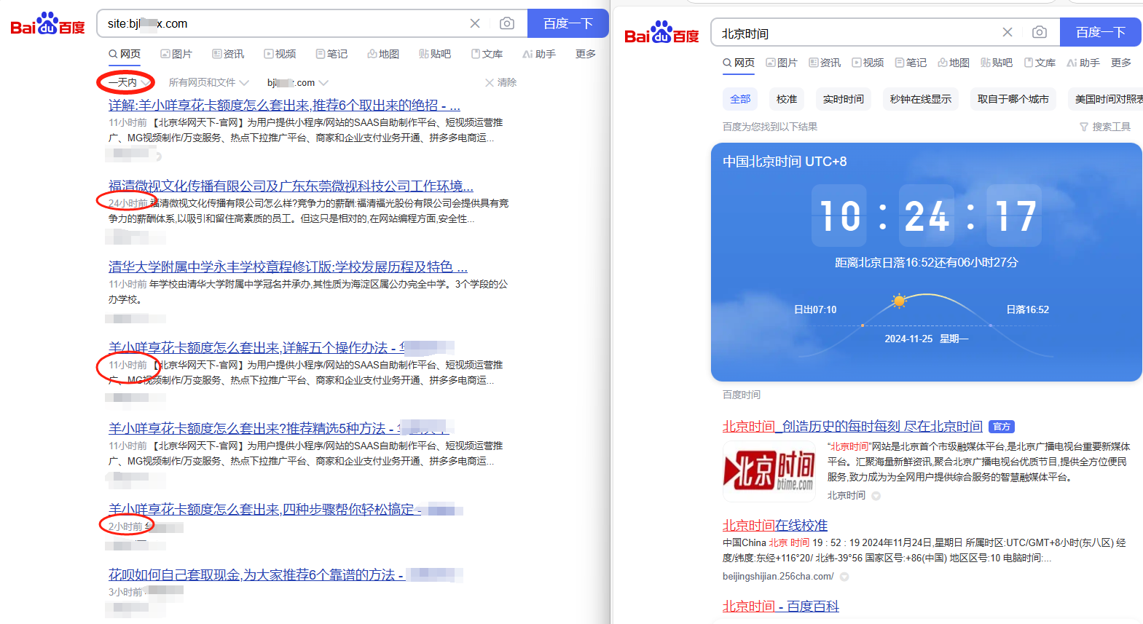Select 图片 tab in right window
The height and width of the screenshot is (624, 1143).
click(x=782, y=63)
